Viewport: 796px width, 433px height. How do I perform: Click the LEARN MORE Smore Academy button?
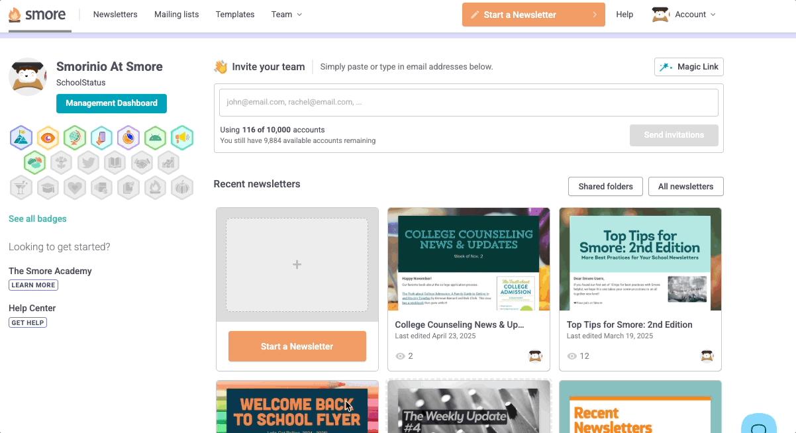[x=33, y=285]
